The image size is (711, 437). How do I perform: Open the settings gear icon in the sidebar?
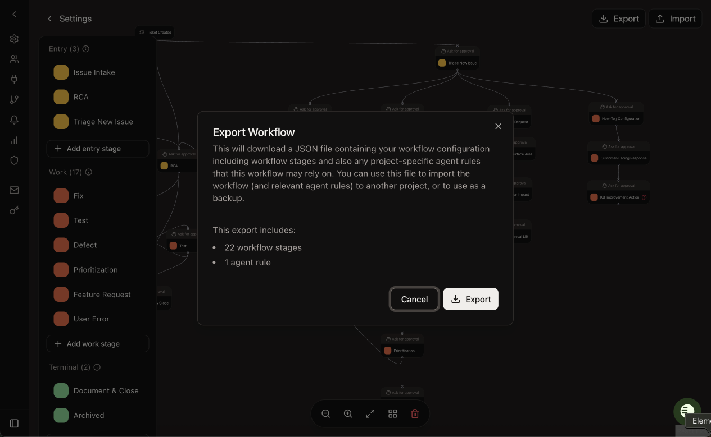pyautogui.click(x=14, y=39)
